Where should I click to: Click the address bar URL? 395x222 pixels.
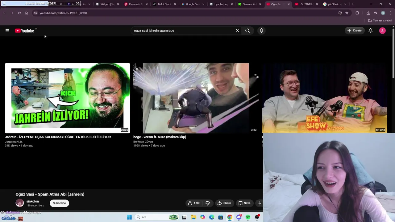pos(63,13)
